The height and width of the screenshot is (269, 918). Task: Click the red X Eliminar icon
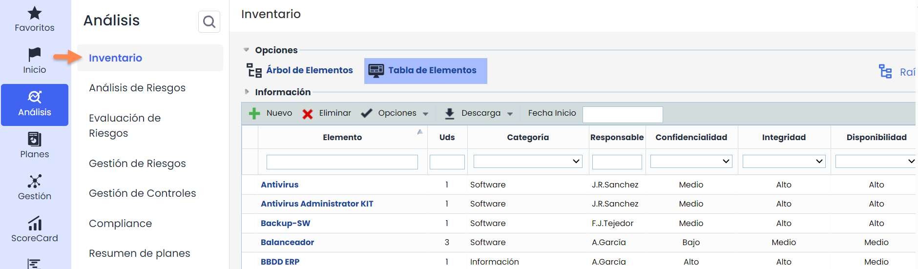point(308,114)
